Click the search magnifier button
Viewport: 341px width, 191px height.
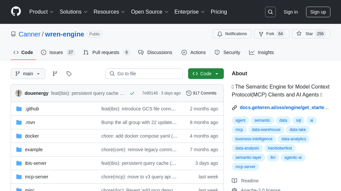point(270,12)
